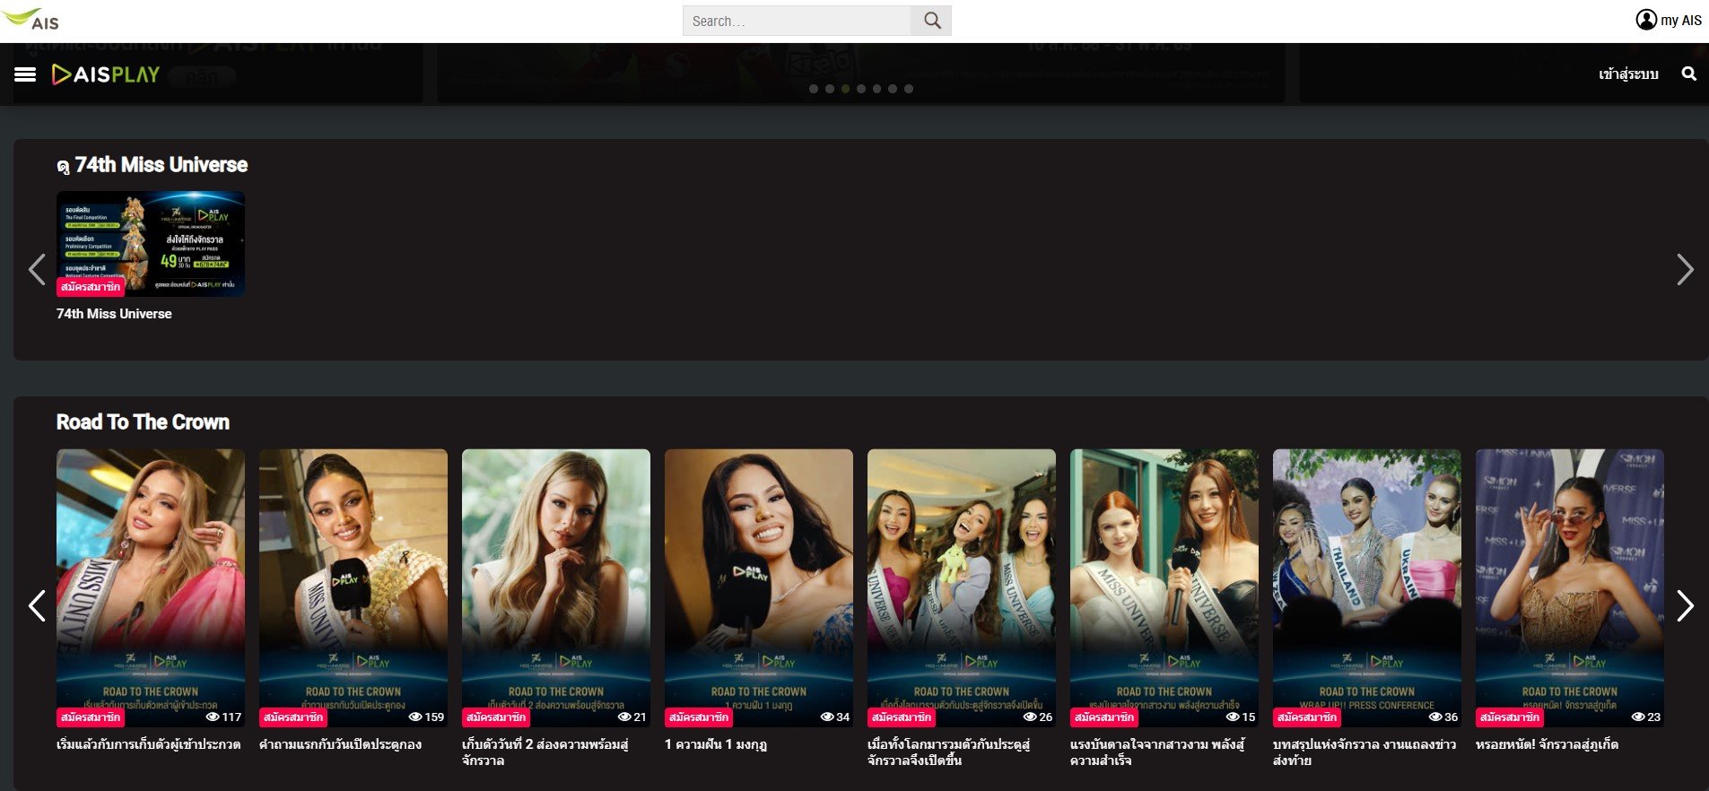This screenshot has height=791, width=1709.
Task: Open video thumbnail with 34 views
Action: 759,587
